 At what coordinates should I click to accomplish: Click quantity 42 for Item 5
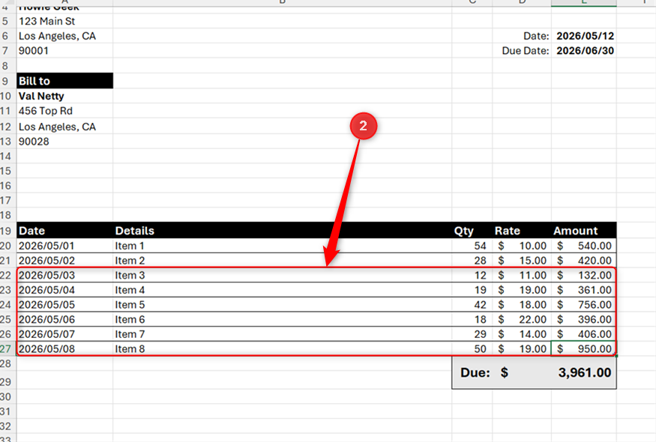(472, 304)
